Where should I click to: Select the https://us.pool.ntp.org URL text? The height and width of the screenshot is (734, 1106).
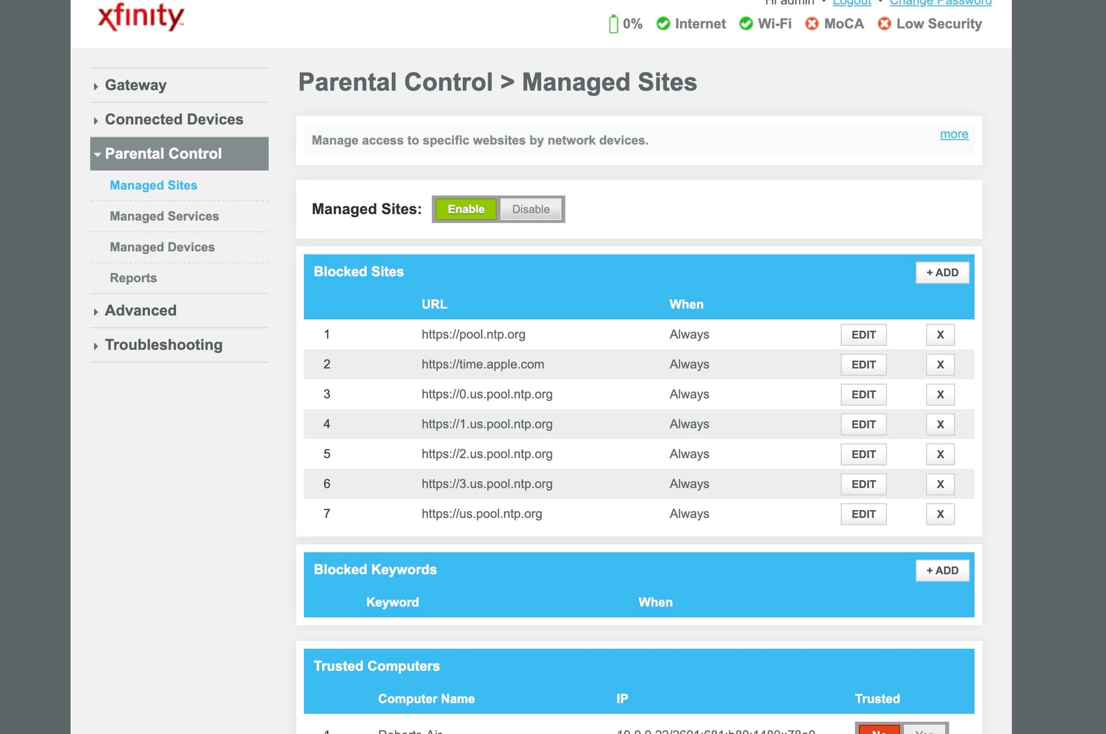(482, 514)
